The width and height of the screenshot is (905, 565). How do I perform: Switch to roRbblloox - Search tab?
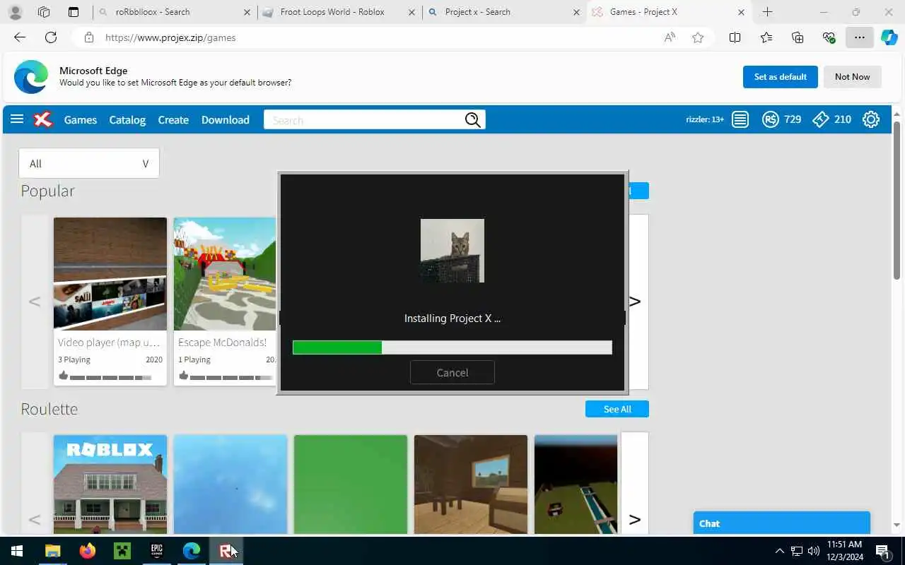tap(175, 12)
